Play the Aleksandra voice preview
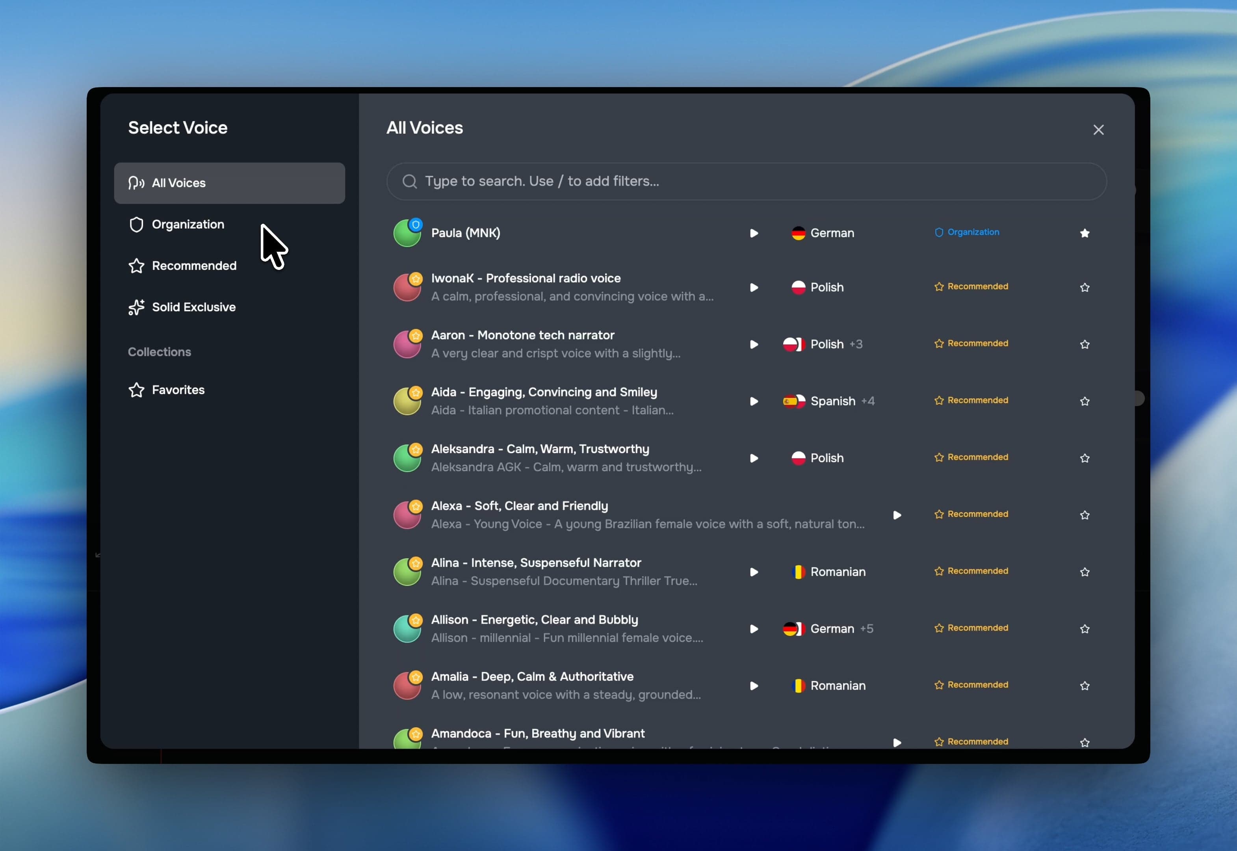This screenshot has height=851, width=1237. pos(754,458)
